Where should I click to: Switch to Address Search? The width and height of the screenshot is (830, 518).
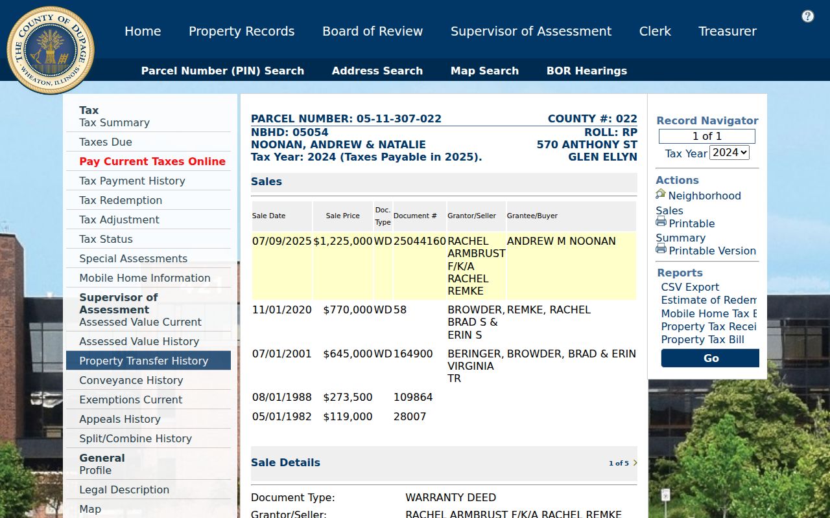(377, 71)
